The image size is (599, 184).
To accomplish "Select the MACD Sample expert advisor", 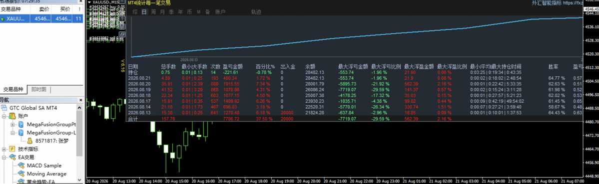I will pyautogui.click(x=44, y=166).
